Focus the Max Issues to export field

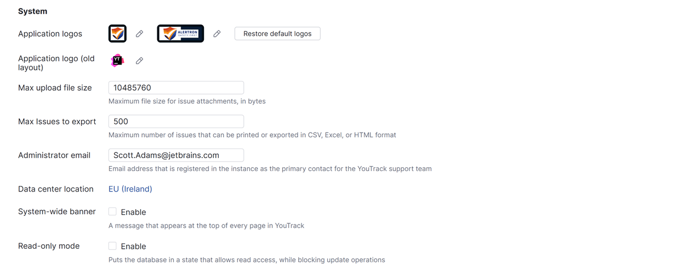point(176,121)
